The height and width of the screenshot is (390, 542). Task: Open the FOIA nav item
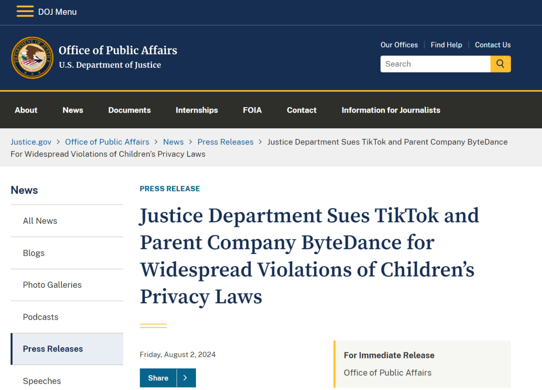252,110
